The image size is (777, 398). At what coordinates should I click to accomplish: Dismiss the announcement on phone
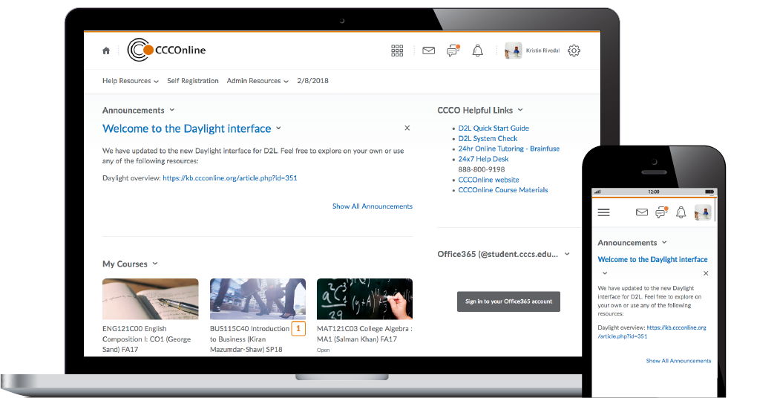(x=706, y=273)
